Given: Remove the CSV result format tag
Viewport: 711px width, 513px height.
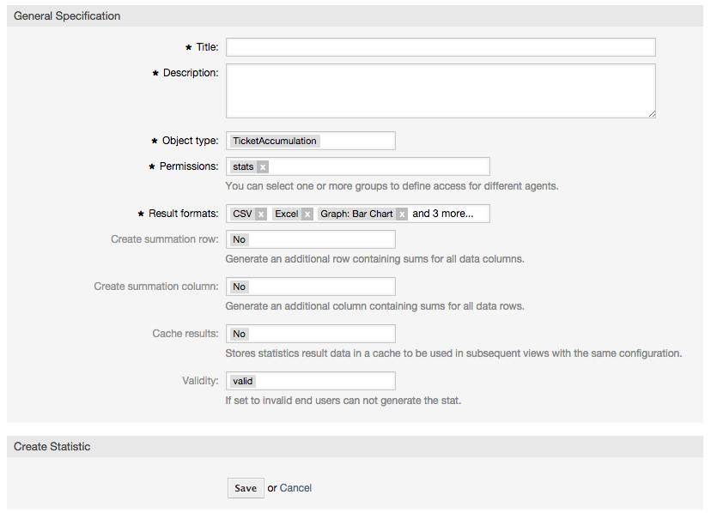Looking at the screenshot, I should pyautogui.click(x=261, y=214).
